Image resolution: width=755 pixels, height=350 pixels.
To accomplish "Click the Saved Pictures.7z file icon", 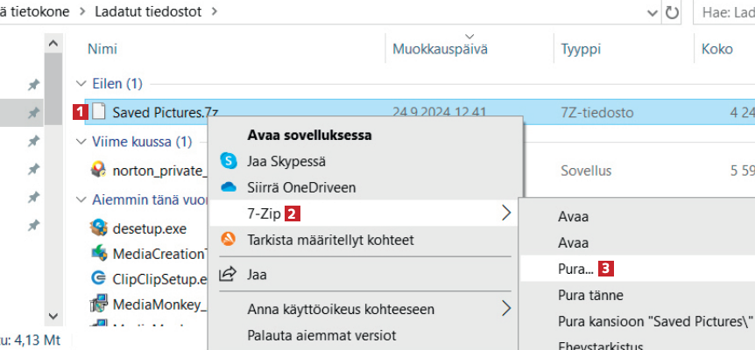I will tap(100, 112).
